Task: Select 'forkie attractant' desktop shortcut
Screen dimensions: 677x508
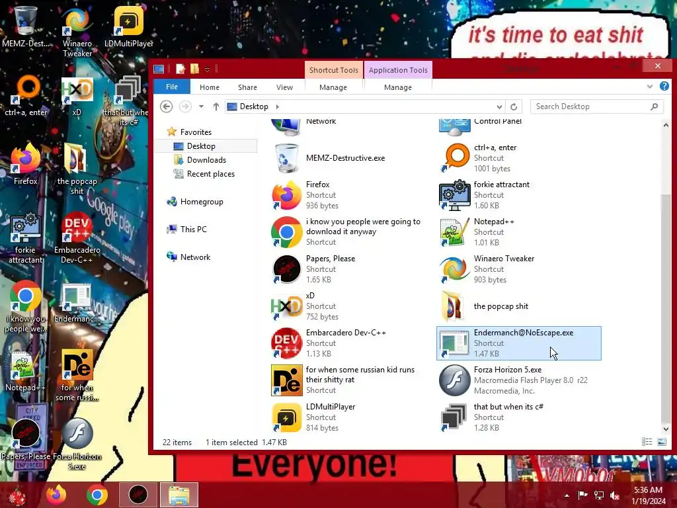Action: pyautogui.click(x=26, y=237)
